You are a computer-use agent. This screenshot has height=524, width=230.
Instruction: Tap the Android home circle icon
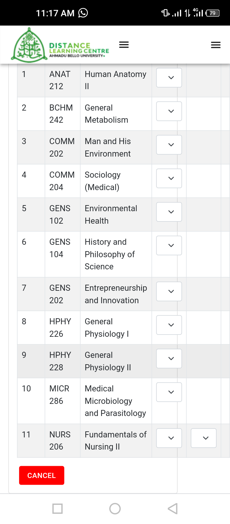click(115, 509)
